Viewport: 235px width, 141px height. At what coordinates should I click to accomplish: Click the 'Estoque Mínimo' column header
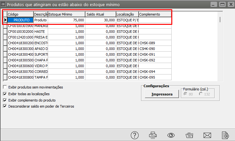coord(66,14)
